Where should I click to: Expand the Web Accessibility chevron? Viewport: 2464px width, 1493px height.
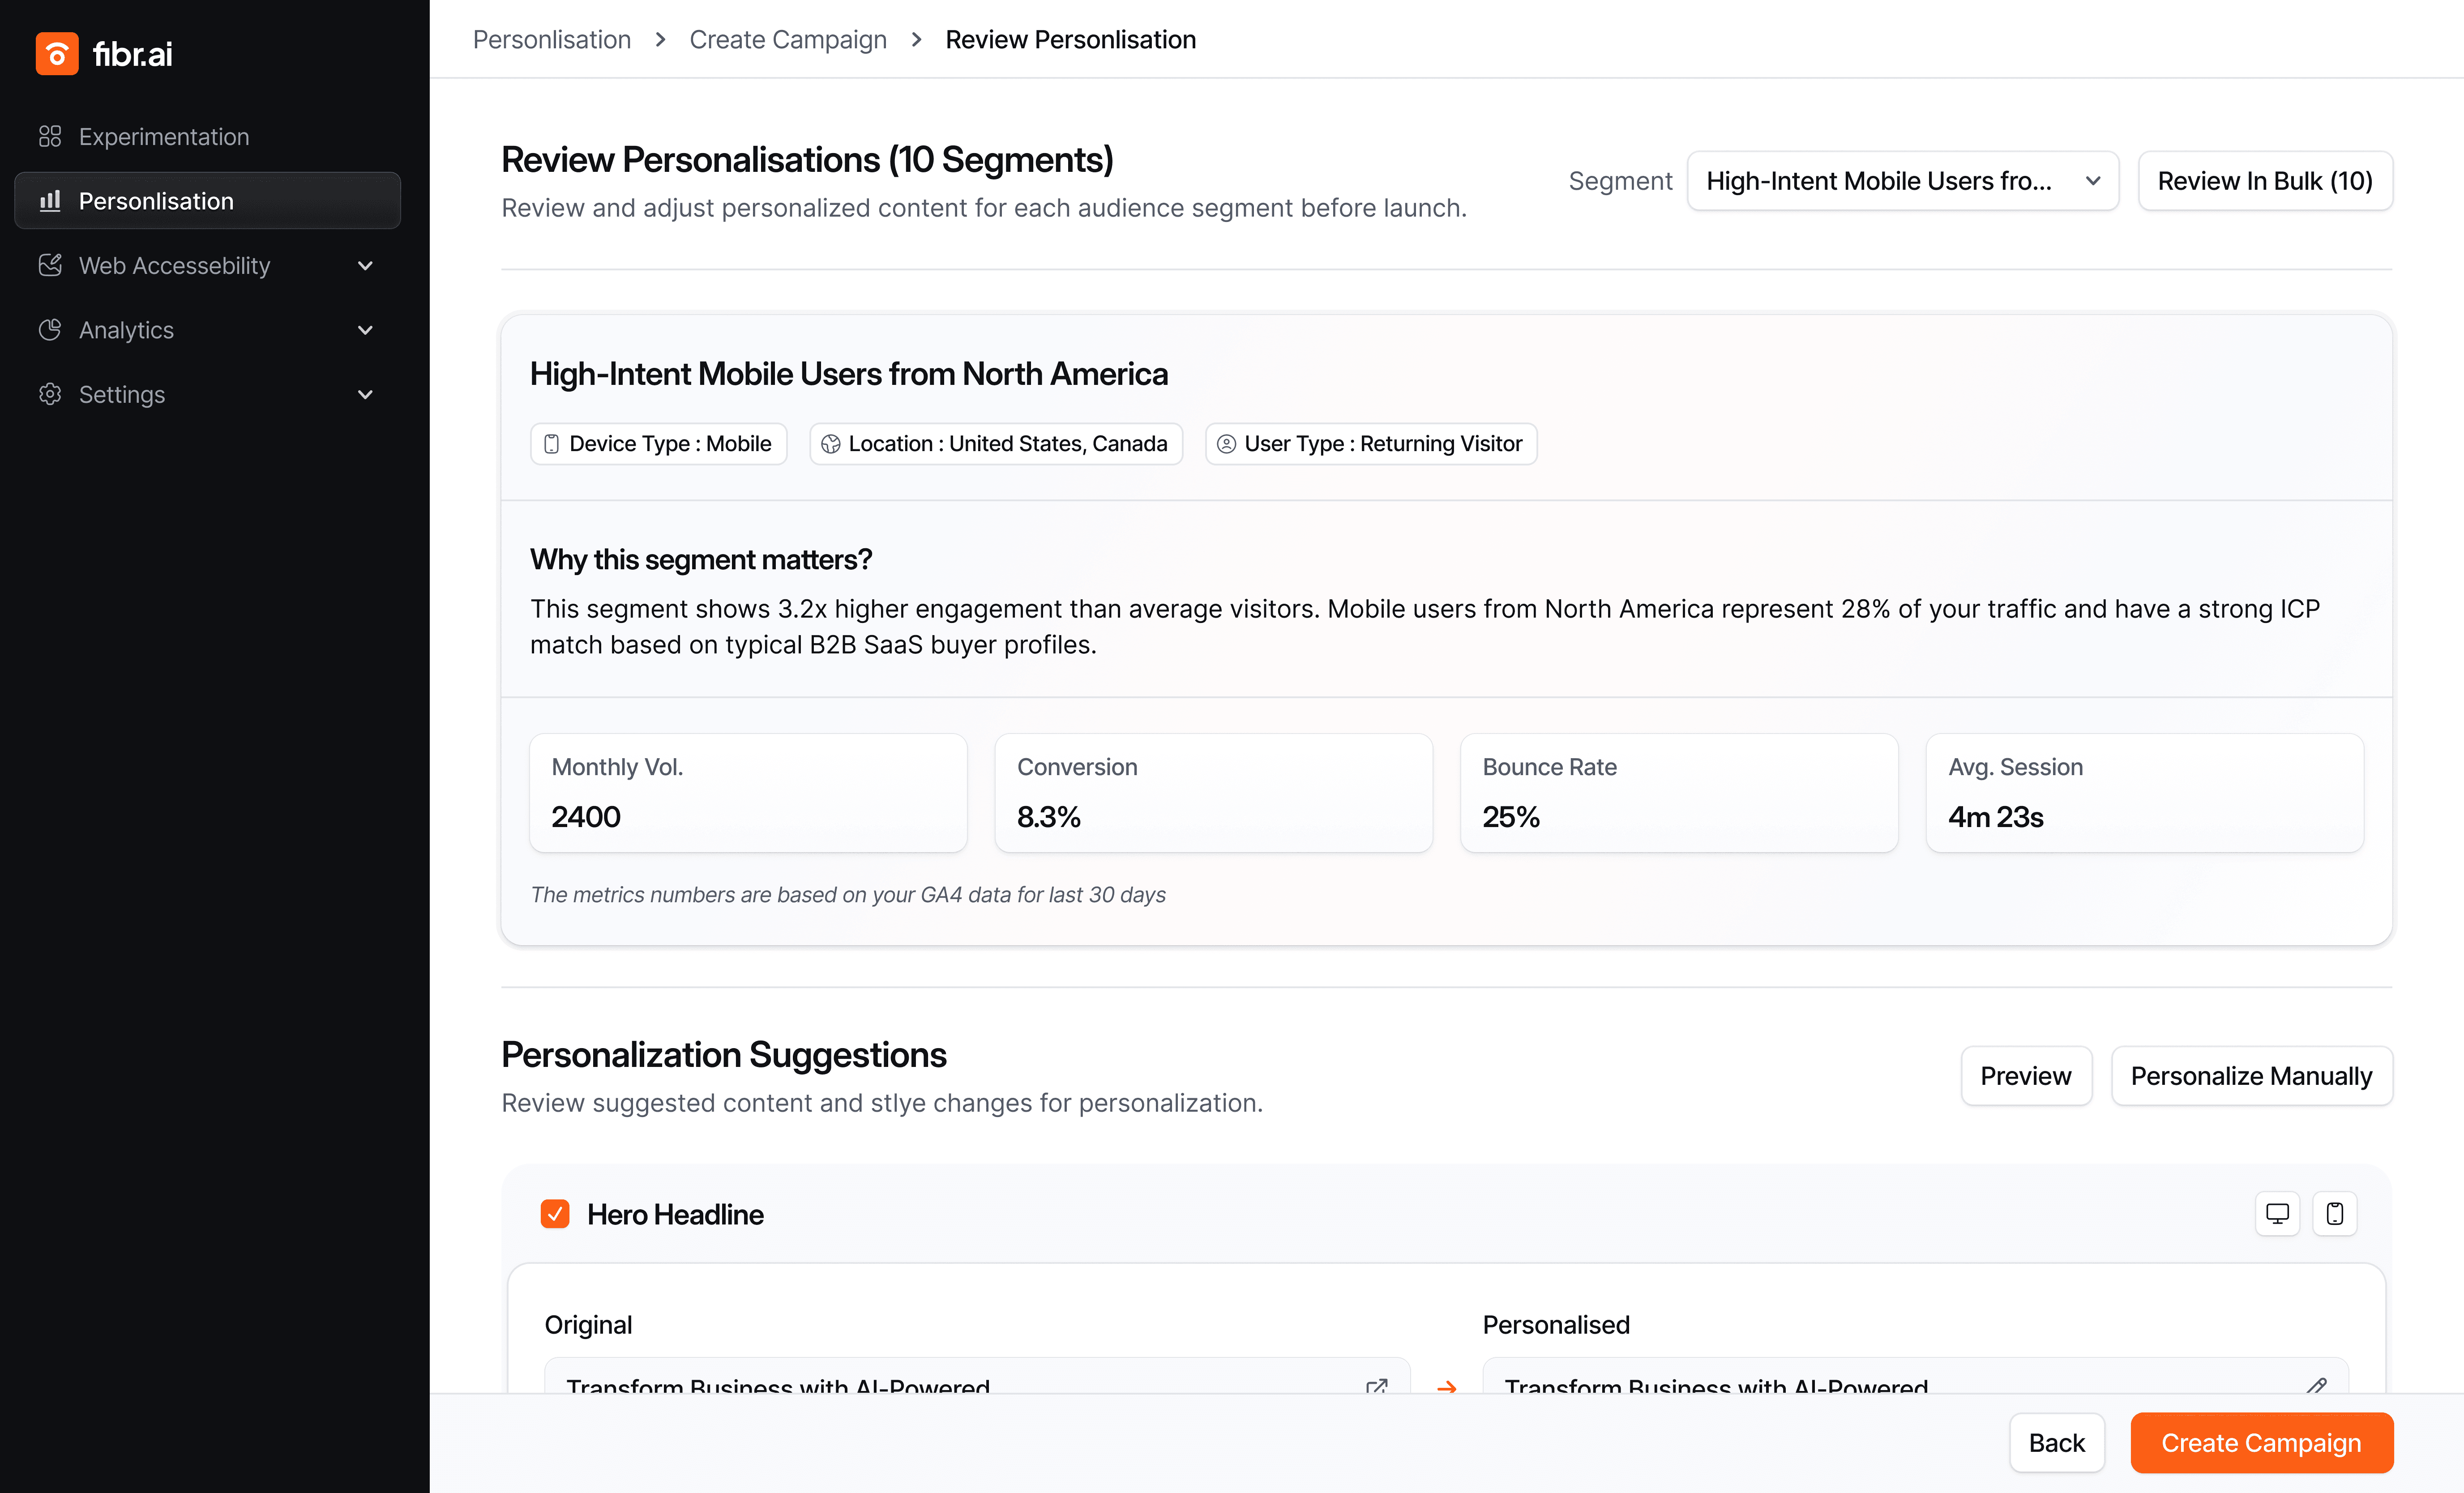pos(365,265)
